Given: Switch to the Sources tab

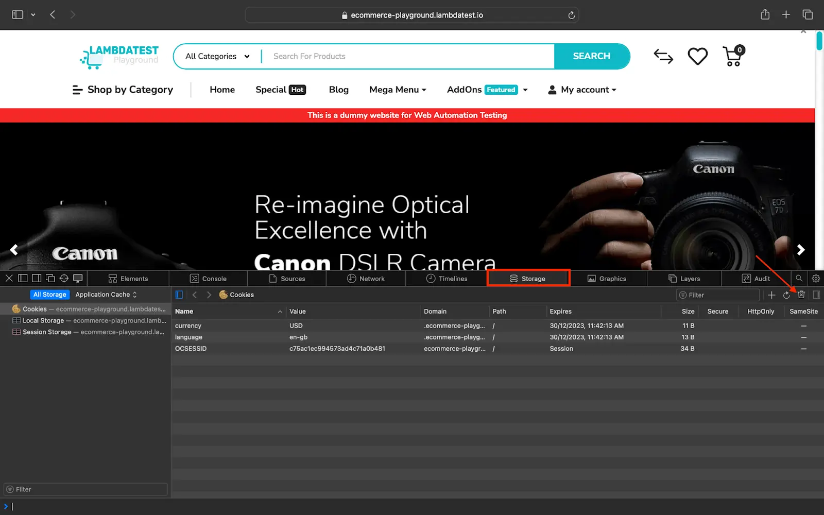Looking at the screenshot, I should click(287, 279).
